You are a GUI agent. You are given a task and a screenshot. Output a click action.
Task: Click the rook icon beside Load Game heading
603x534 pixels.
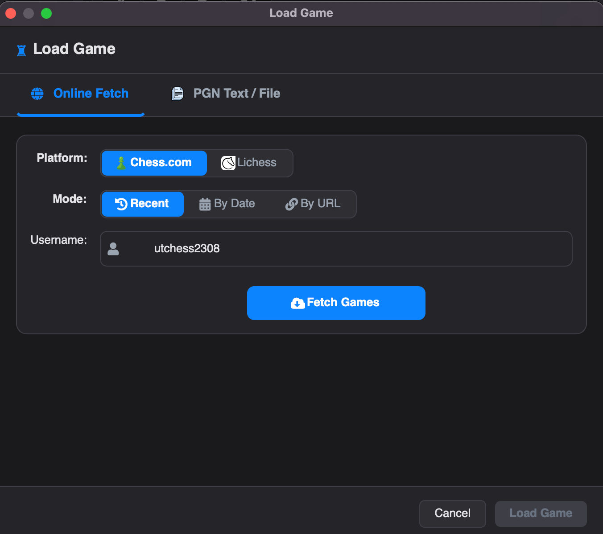click(x=21, y=50)
